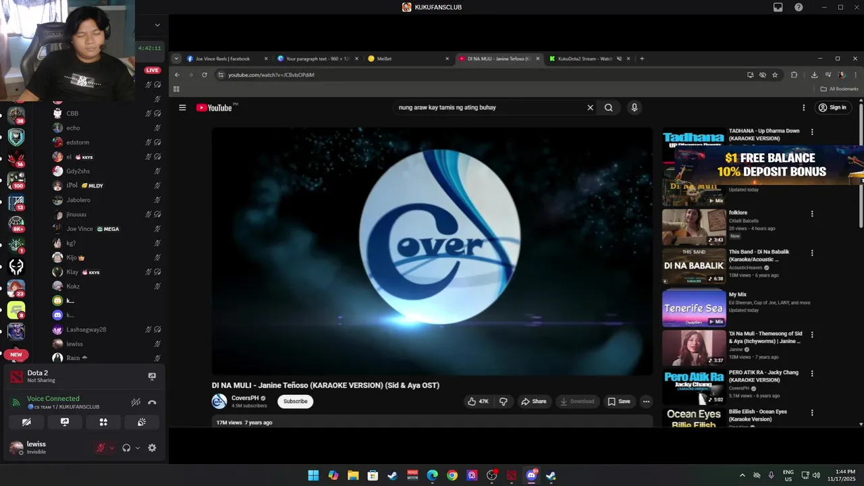Stream Dota 2 via screen share icon
The image size is (864, 486).
(x=152, y=377)
